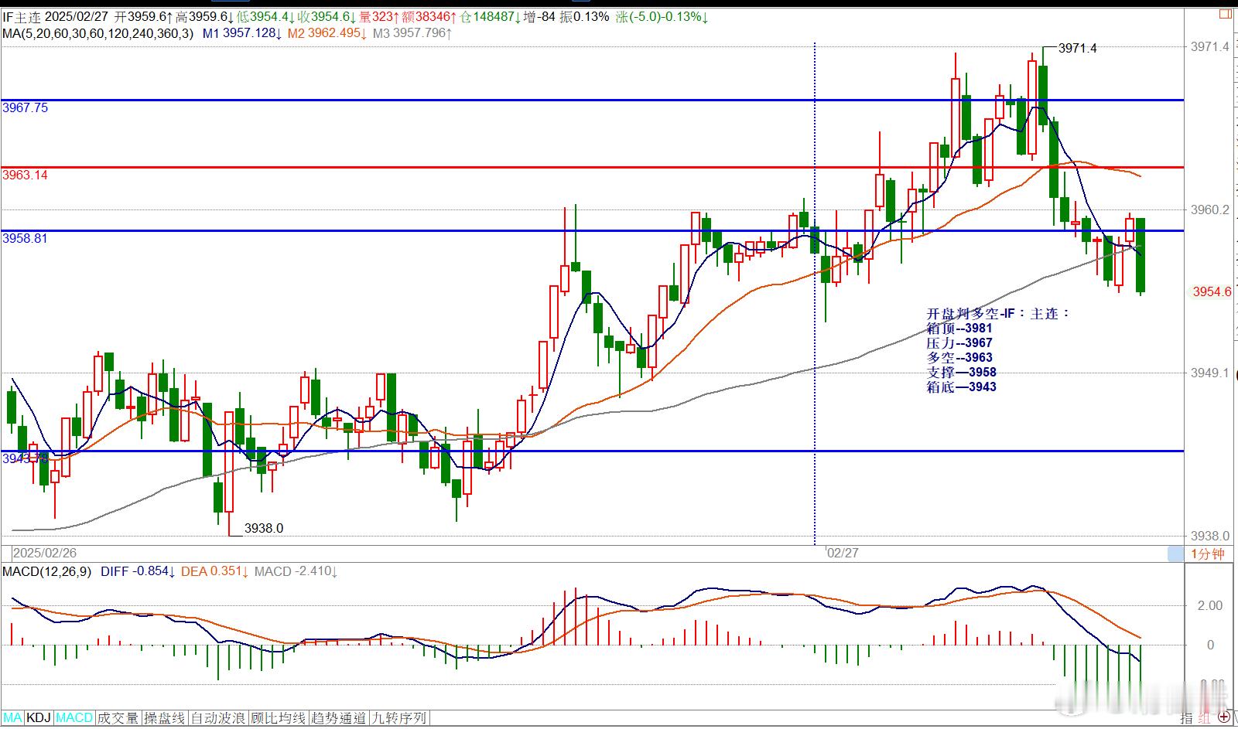
Task: Click the MACD -2.410 value
Action: tap(296, 572)
